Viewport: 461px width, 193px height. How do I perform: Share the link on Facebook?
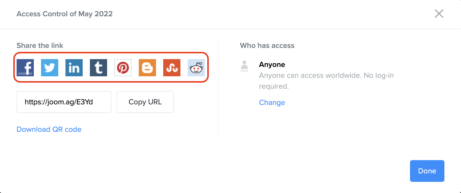[x=25, y=68]
